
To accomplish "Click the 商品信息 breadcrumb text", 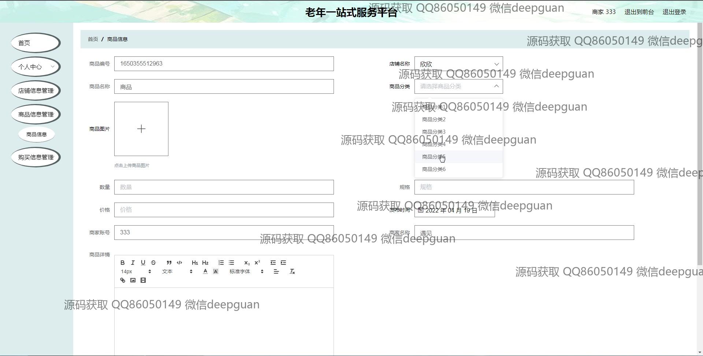I will (x=117, y=39).
